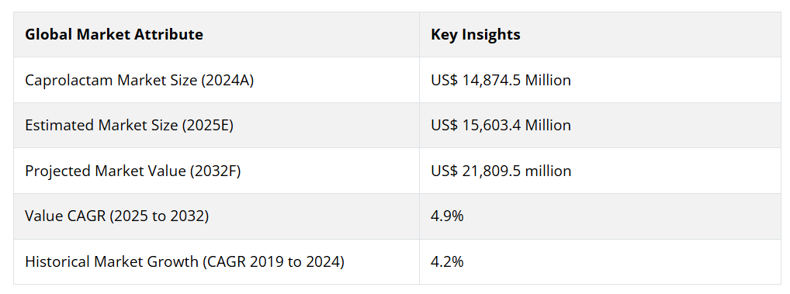The height and width of the screenshot is (294, 790).
Task: Select the Projected Market Value (2032F) cell
Action: tap(217, 171)
